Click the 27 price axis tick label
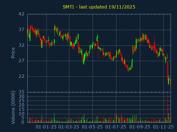 tap(22, 61)
